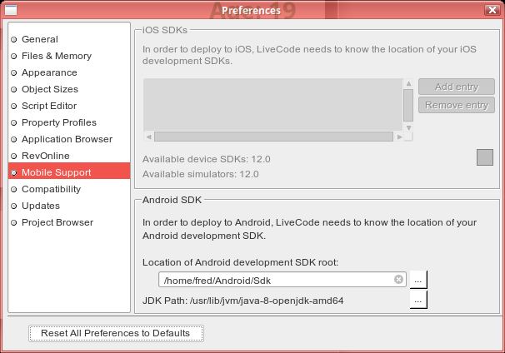Switch to the Compatibility section

point(51,189)
